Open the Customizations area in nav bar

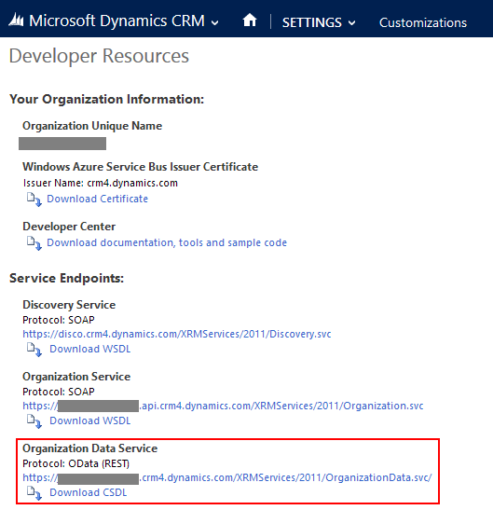tap(423, 22)
